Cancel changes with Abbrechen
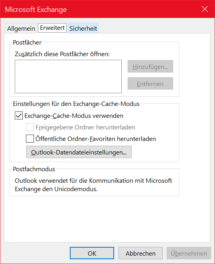The width and height of the screenshot is (215, 264). tap(140, 253)
